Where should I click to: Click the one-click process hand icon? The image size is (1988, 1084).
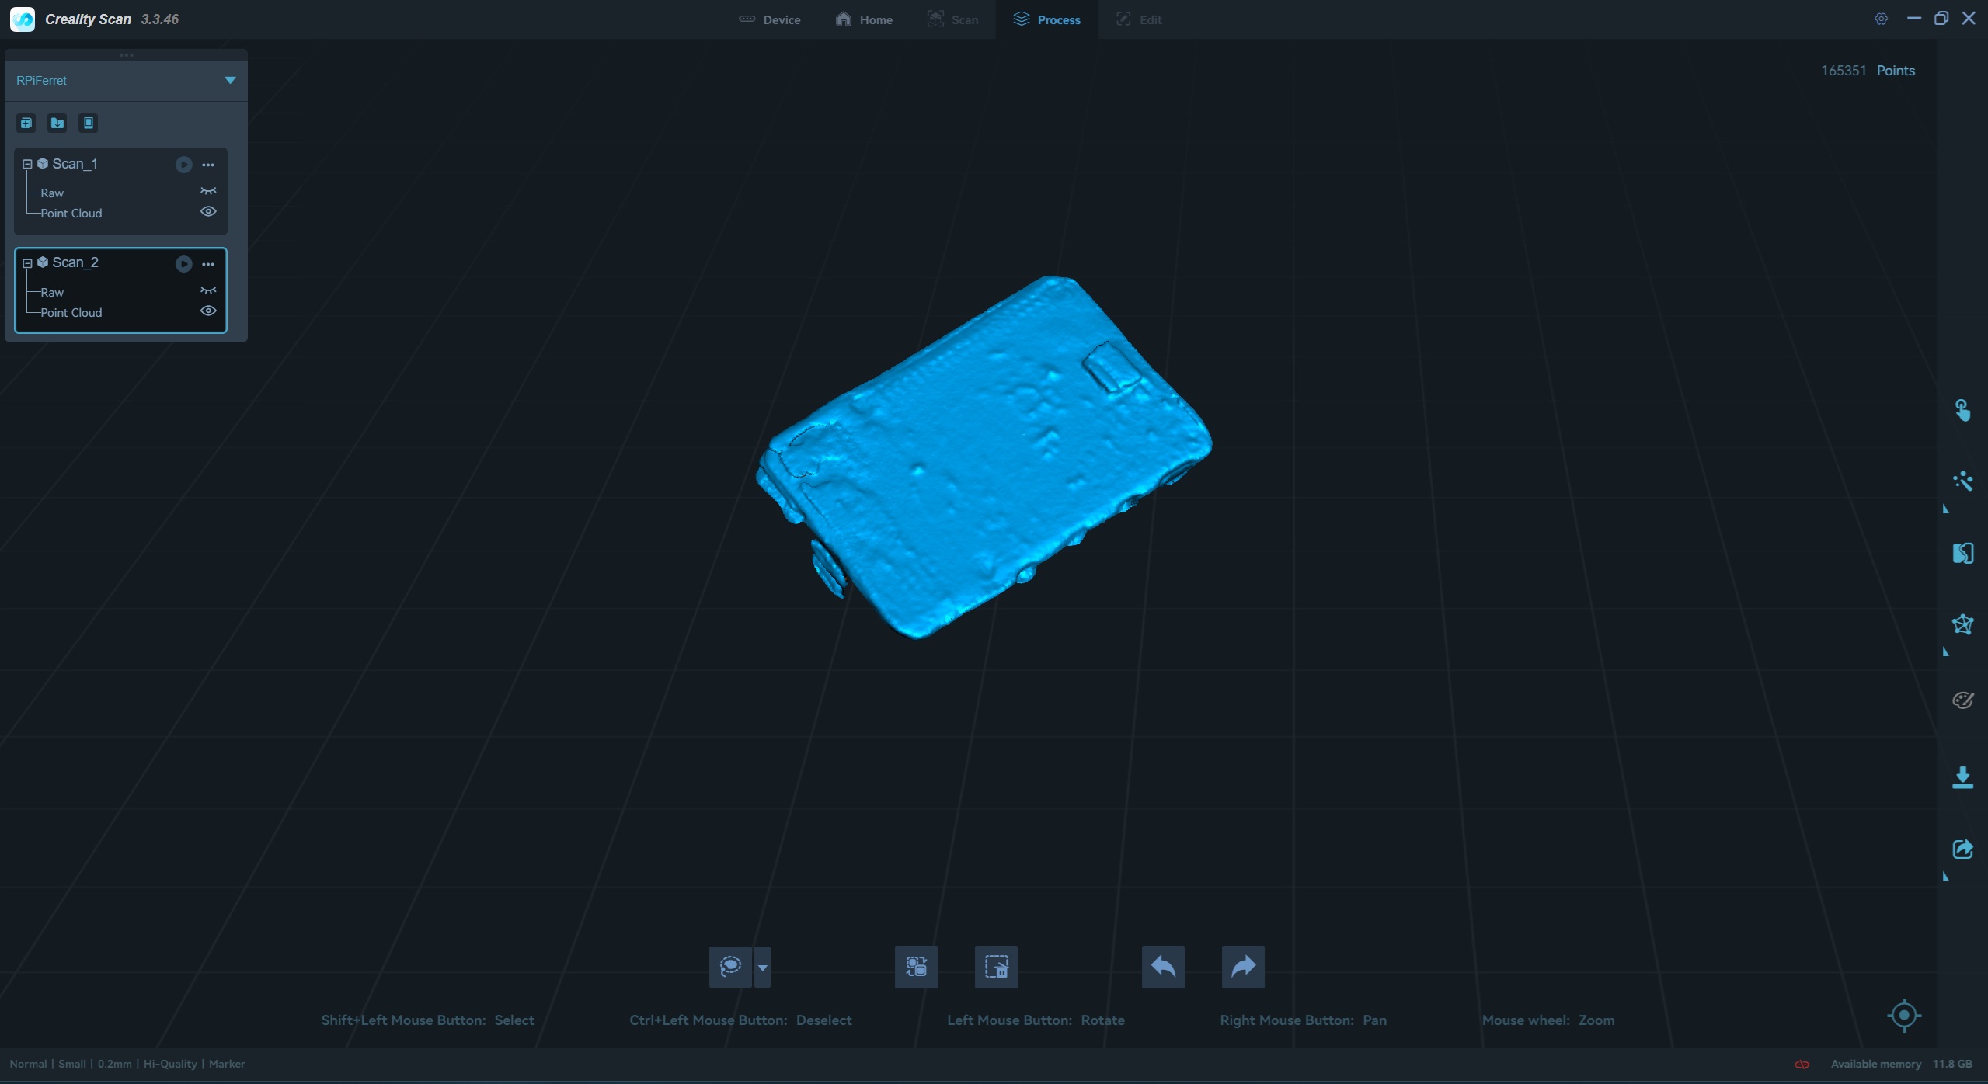click(1962, 410)
